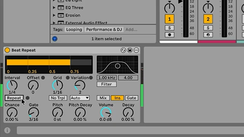Click the dot right of Variation

(x=91, y=78)
